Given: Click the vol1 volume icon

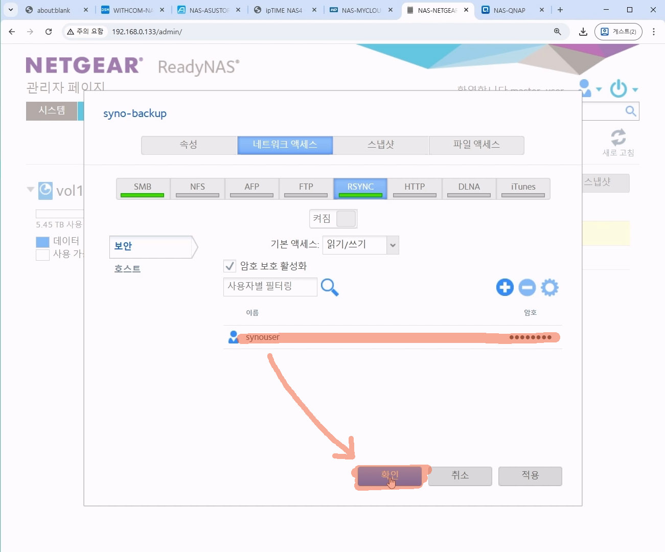Looking at the screenshot, I should pyautogui.click(x=45, y=190).
